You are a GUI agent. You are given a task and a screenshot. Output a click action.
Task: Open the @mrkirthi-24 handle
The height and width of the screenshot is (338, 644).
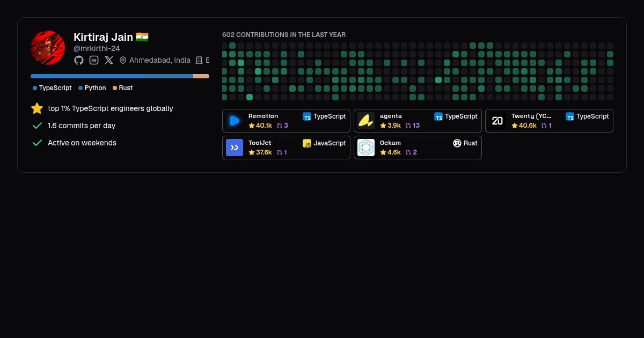(97, 48)
